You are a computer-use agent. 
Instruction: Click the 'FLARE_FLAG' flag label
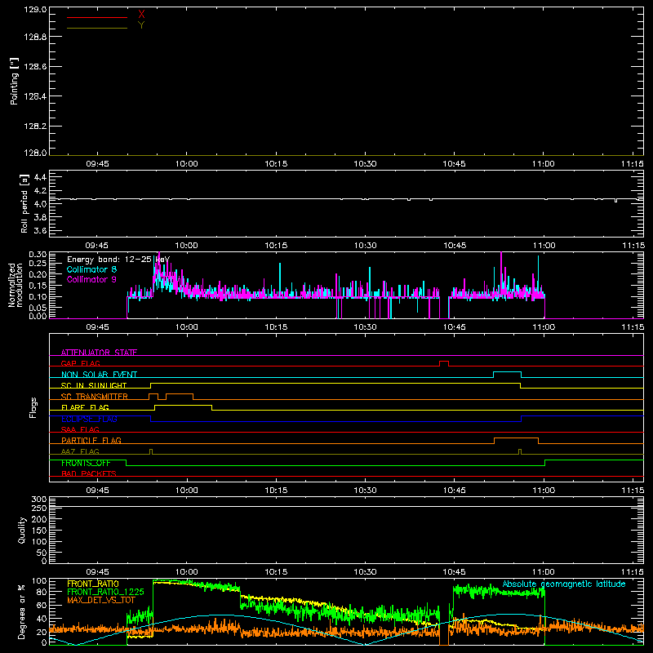[85, 407]
